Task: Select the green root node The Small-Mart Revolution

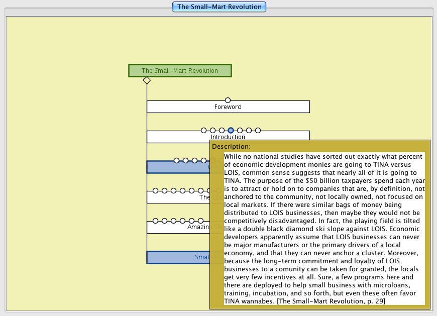Action: (180, 71)
